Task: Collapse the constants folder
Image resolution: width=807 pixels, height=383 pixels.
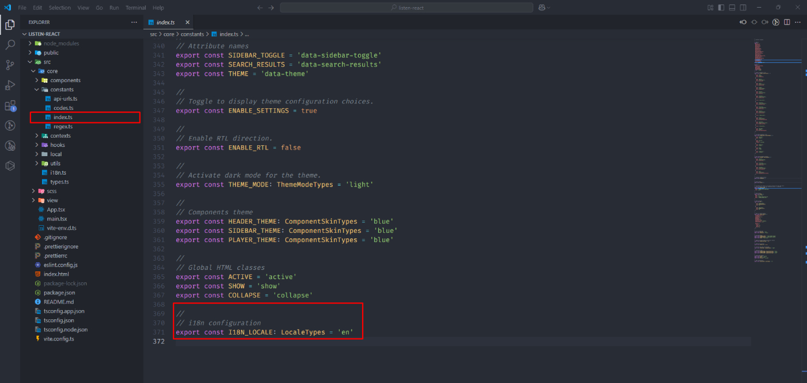Action: pos(62,90)
